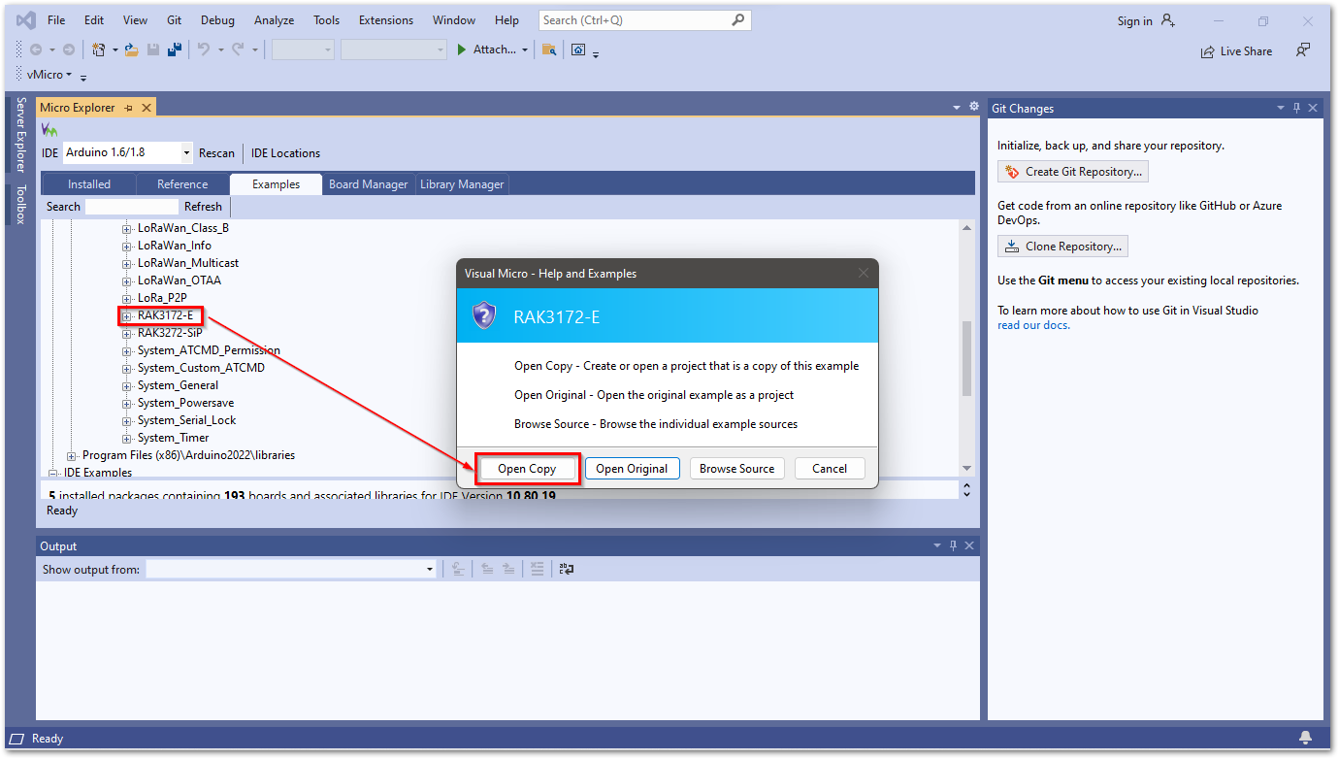Expand the System_Timer tree node
This screenshot has width=1339, height=759.
coord(126,438)
